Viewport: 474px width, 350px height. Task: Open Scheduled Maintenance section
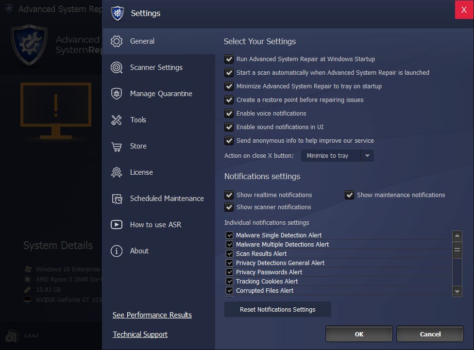pyautogui.click(x=159, y=199)
